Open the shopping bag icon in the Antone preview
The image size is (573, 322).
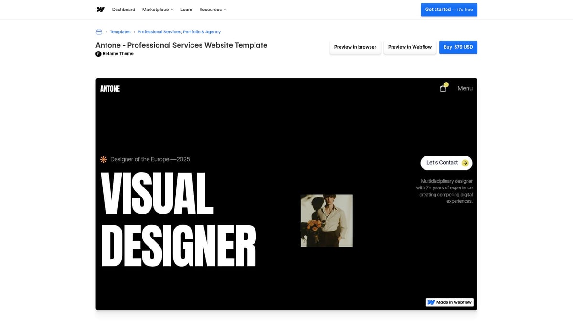tap(443, 88)
